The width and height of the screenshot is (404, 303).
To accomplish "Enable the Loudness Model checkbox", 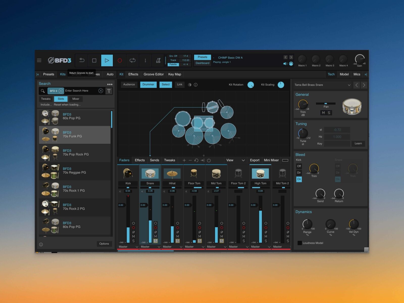I will [299, 243].
